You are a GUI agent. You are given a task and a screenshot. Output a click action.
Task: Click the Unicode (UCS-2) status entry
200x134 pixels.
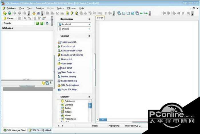click(x=133, y=126)
